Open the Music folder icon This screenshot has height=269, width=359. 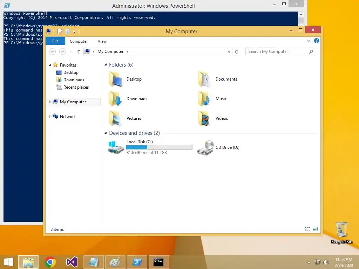click(204, 99)
